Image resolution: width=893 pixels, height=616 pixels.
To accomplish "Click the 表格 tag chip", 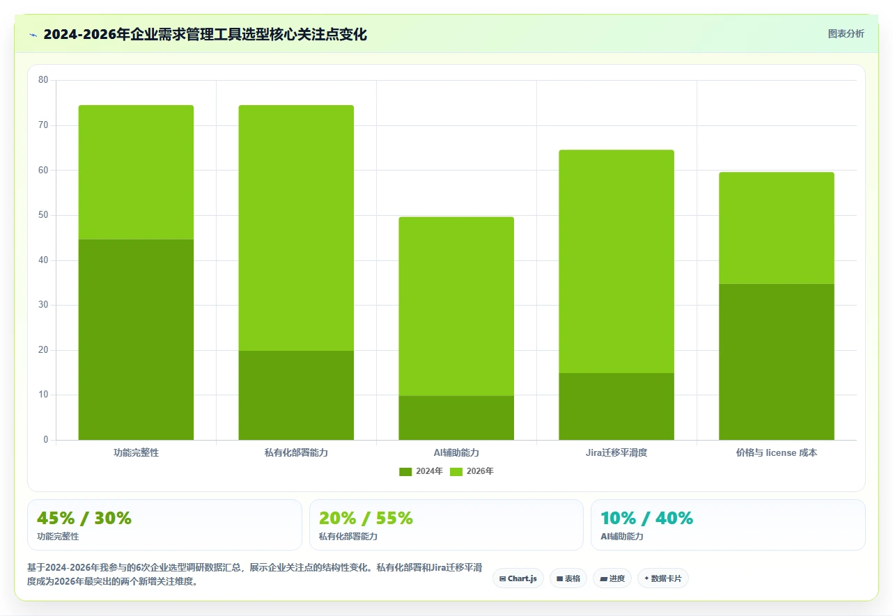I will 568,578.
